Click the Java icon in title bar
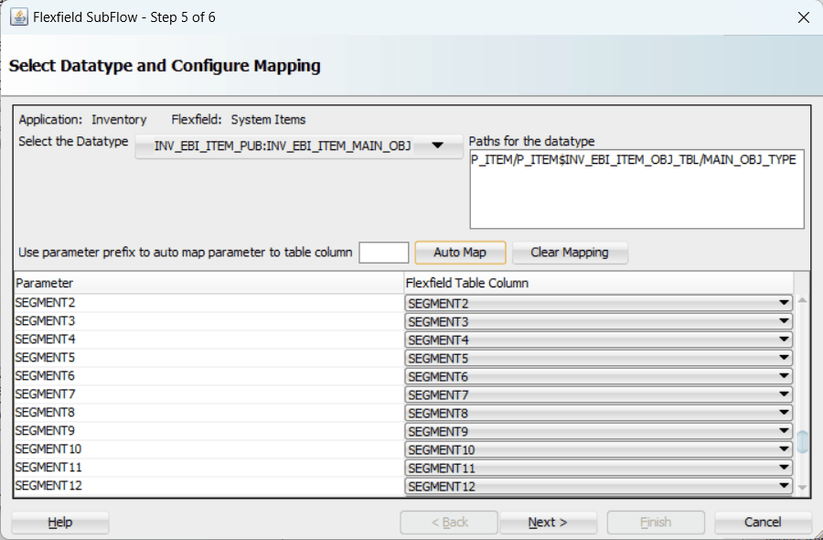Viewport: 823px width, 540px height. coord(17,17)
